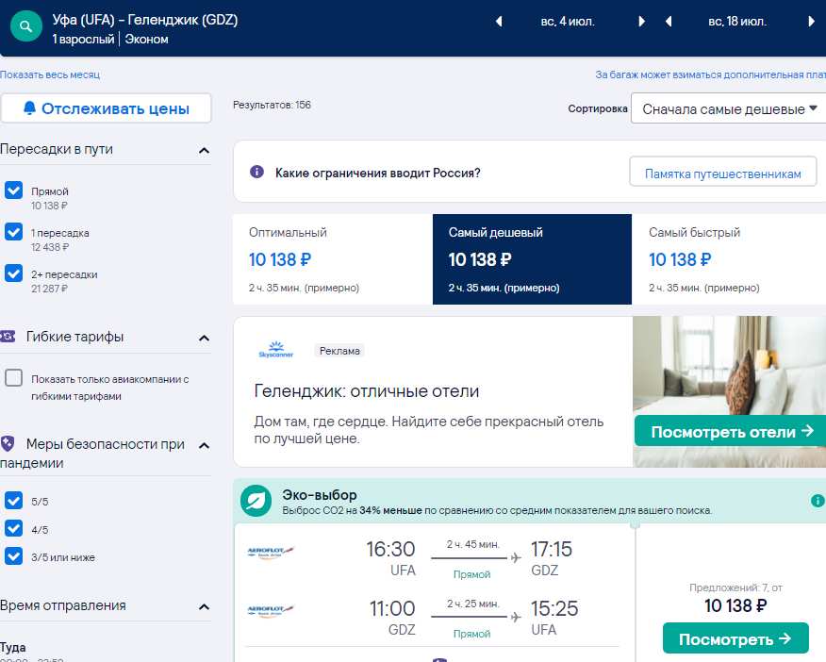Click the bell icon for price tracking
Viewport: 826px width, 662px height.
pyautogui.click(x=29, y=108)
